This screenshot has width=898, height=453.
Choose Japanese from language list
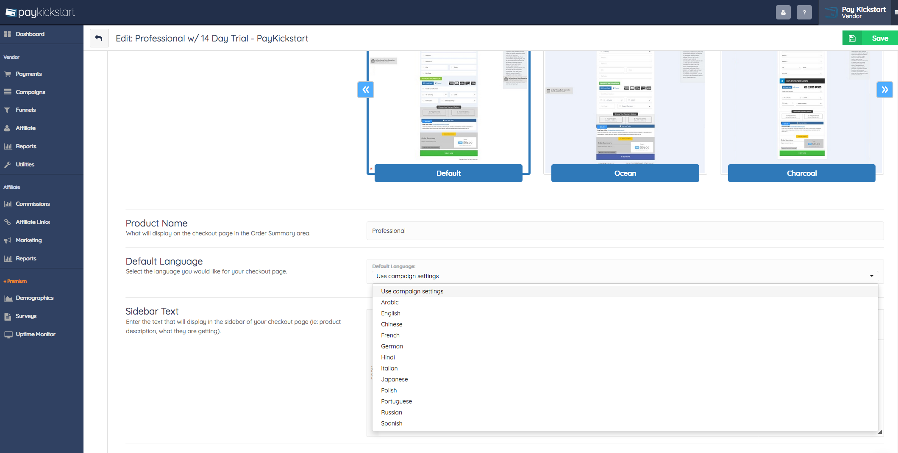(625, 379)
